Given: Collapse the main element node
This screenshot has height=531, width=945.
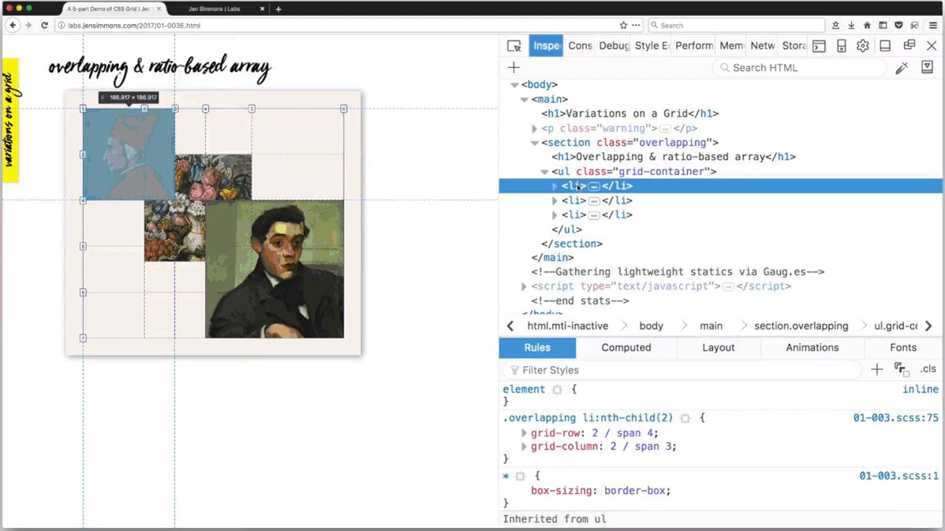Looking at the screenshot, I should (x=525, y=99).
